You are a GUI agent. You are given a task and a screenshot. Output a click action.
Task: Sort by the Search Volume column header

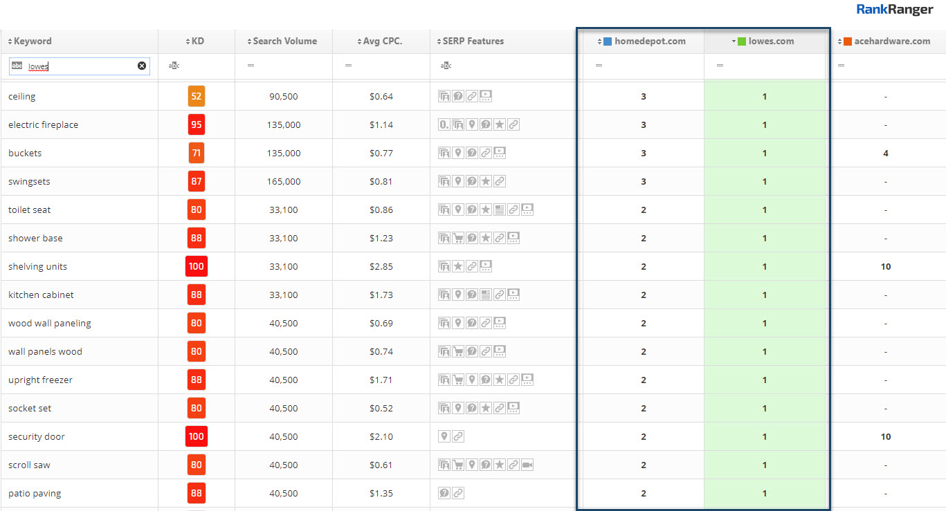(x=282, y=41)
